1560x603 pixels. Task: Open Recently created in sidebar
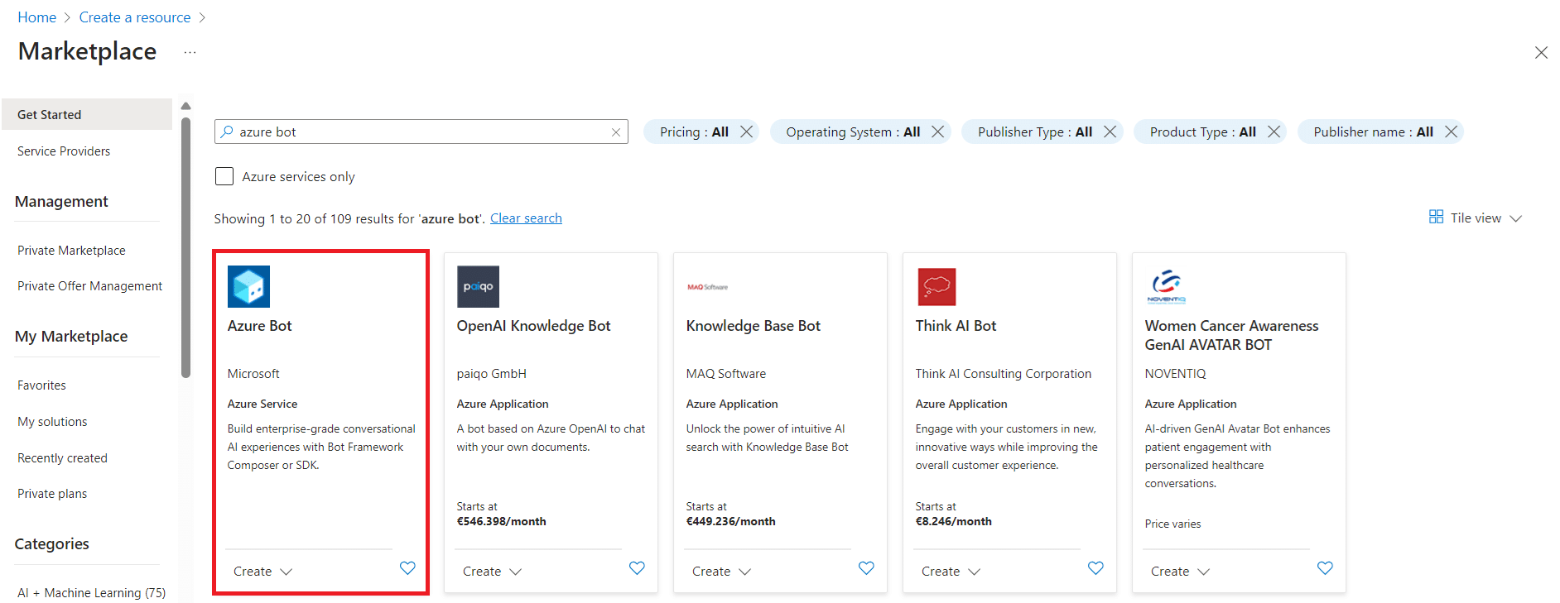tap(62, 458)
